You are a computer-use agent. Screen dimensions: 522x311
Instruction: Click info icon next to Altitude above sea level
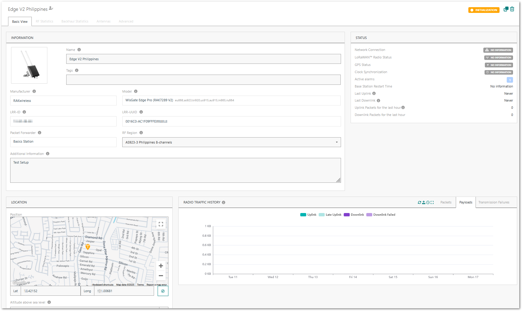pos(49,302)
